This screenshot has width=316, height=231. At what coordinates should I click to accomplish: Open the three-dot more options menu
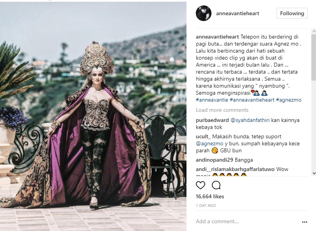point(305,222)
